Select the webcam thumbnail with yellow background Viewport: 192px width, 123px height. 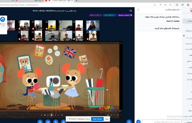click(52, 25)
